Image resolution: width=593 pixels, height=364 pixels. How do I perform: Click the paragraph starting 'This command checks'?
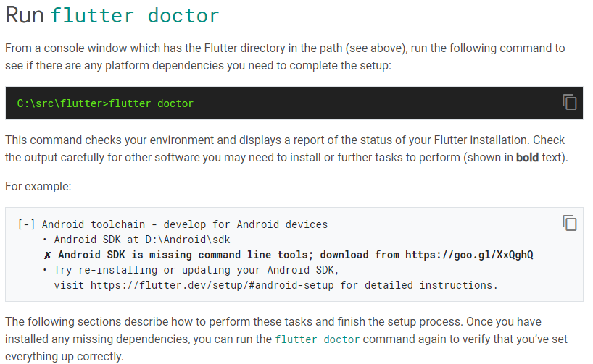286,148
